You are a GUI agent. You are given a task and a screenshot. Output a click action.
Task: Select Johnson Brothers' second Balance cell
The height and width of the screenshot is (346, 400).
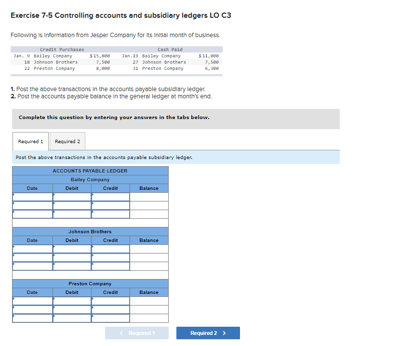coord(148,257)
